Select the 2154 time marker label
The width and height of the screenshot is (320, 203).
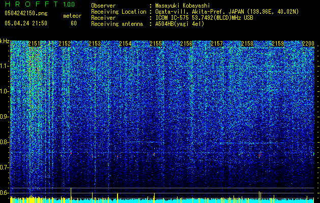pyautogui.click(x=125, y=44)
